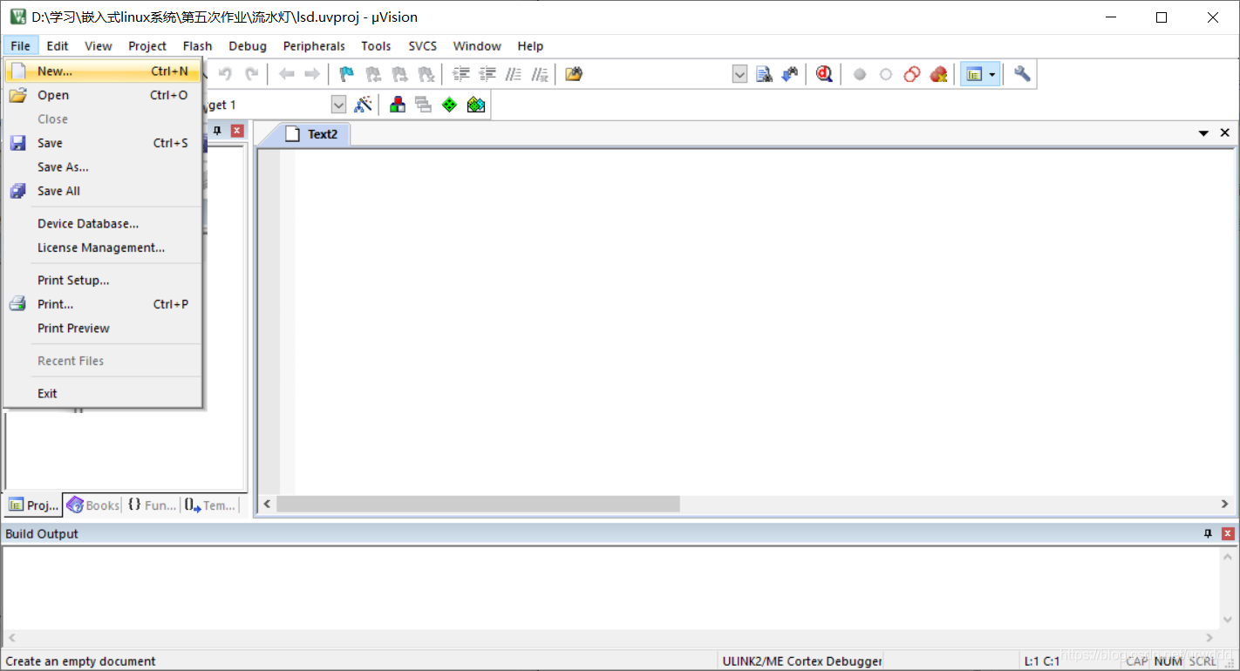Screen dimensions: 1240x671
Task: Choose Print Preview menu entry
Action: point(104,329)
